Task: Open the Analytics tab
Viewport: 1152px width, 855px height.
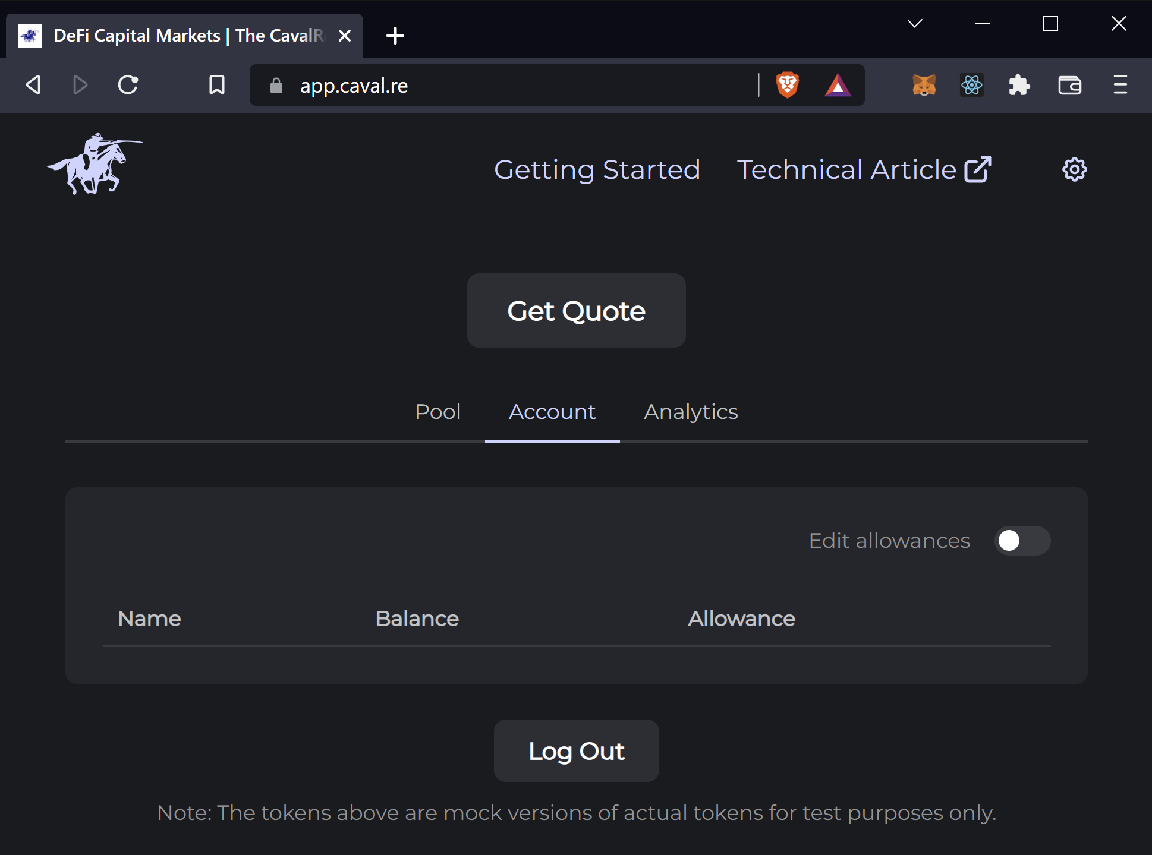Action: coord(691,412)
